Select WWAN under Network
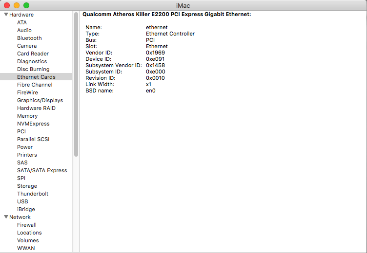The height and width of the screenshot is (253, 367). point(26,248)
